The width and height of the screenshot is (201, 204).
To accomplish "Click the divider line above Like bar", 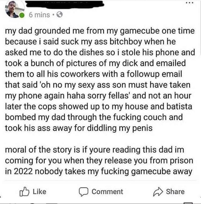I will (x=100, y=181).
